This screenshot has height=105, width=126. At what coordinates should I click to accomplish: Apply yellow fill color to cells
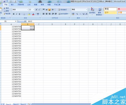[x=29, y=14]
